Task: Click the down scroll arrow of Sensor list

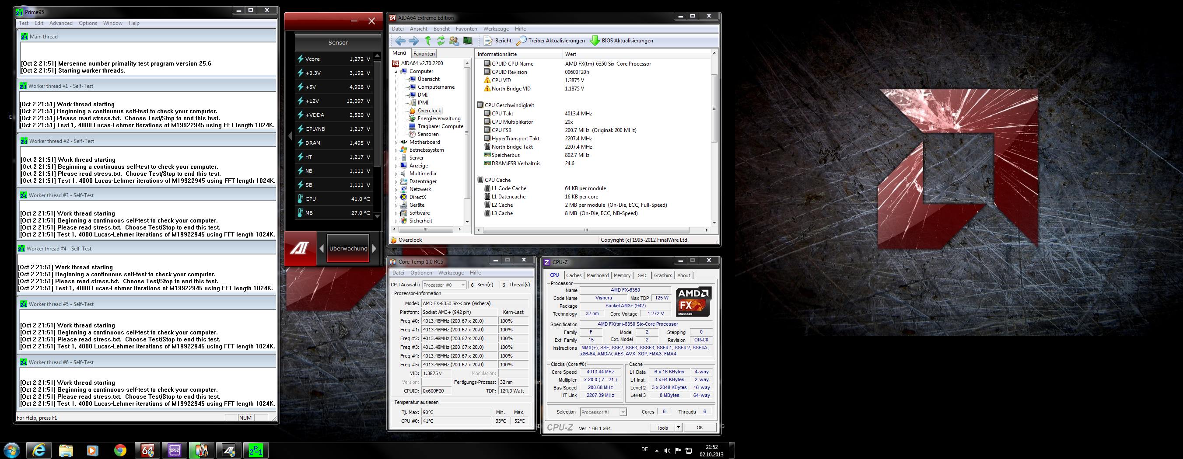Action: tap(377, 216)
